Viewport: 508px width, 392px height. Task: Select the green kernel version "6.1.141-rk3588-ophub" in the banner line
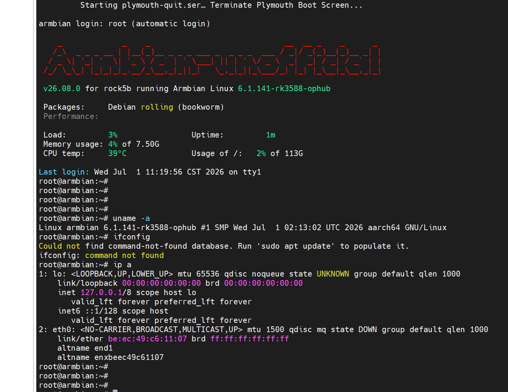click(x=284, y=89)
